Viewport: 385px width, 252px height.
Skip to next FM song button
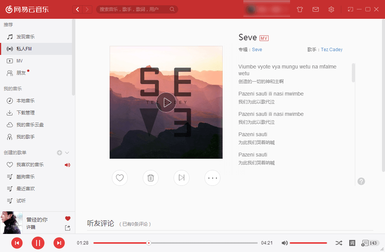[x=182, y=178]
